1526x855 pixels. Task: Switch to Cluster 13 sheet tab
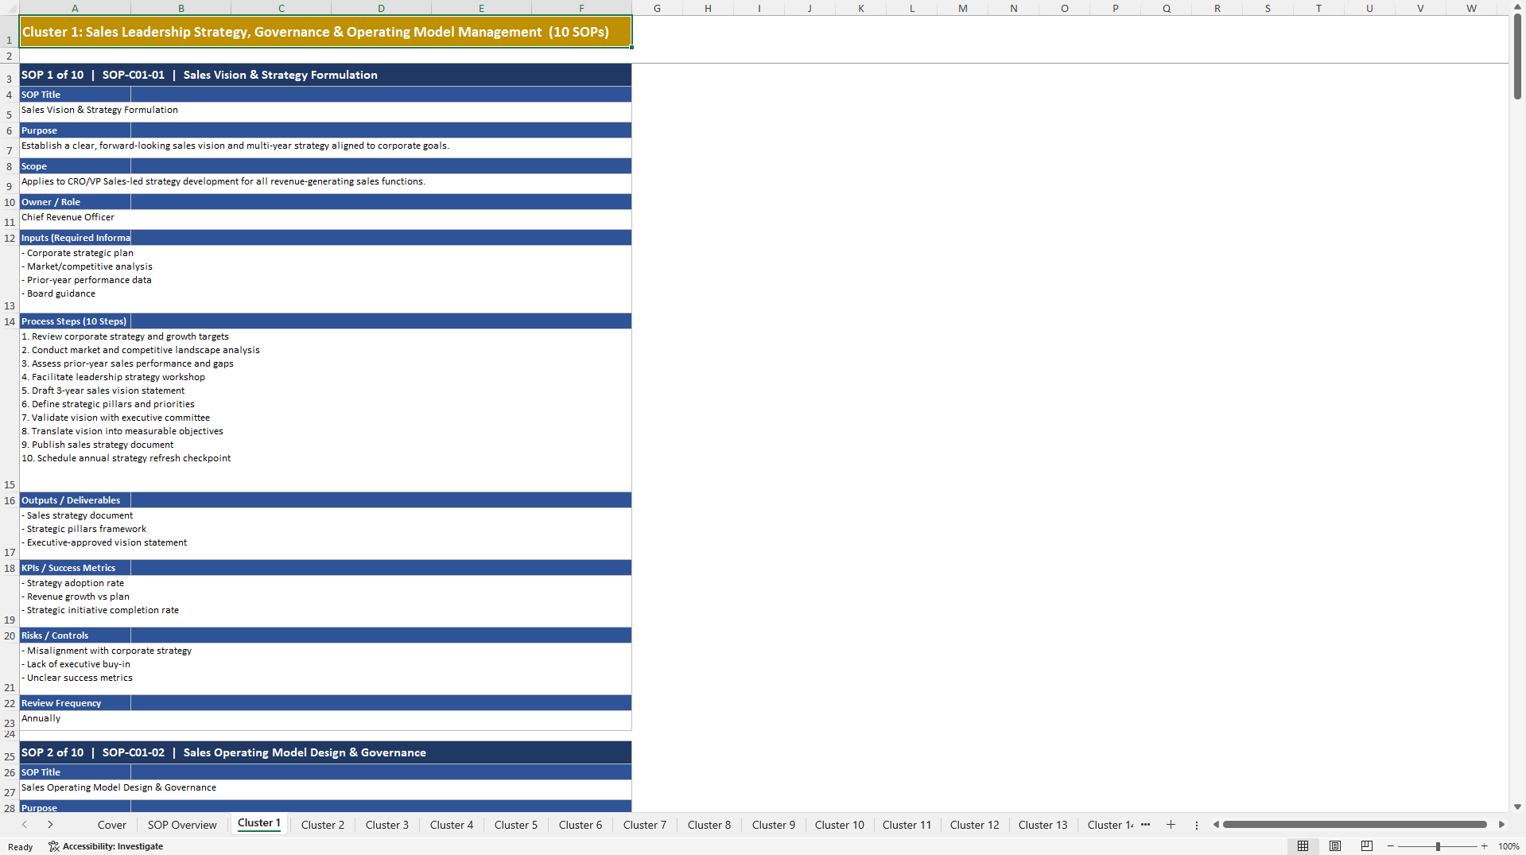point(1043,825)
